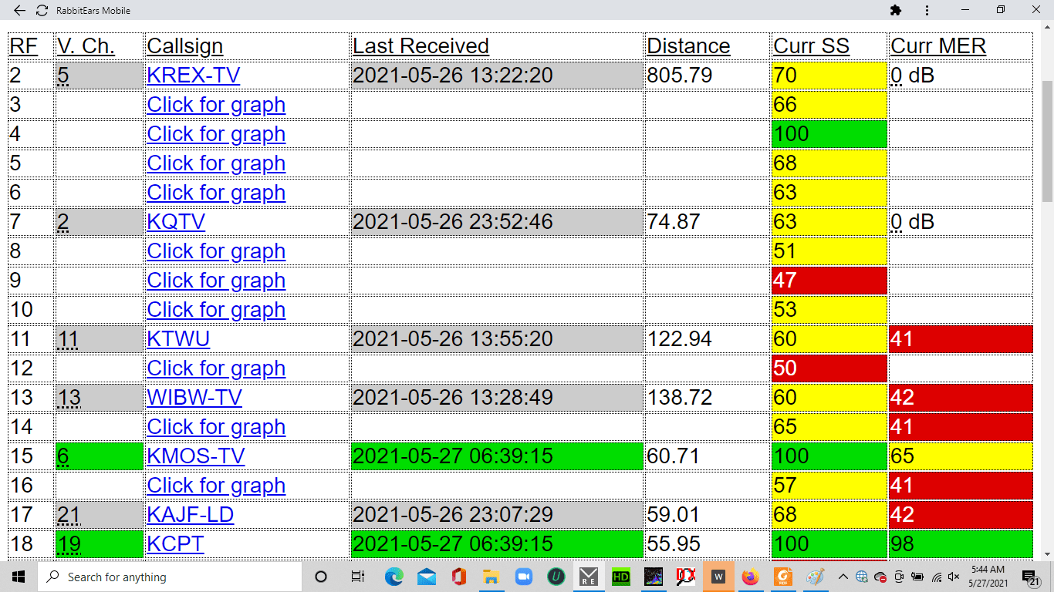
Task: Go back using the back arrow
Action: click(20, 10)
